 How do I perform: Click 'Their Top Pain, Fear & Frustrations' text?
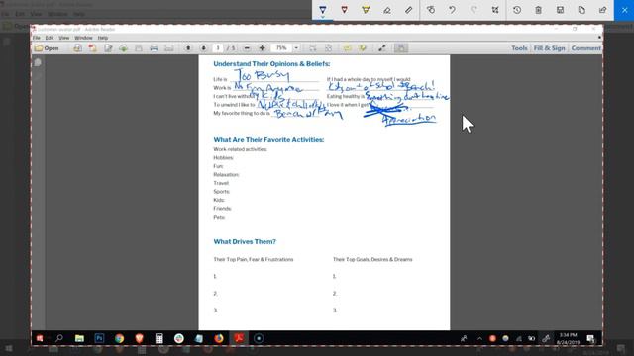click(x=254, y=259)
